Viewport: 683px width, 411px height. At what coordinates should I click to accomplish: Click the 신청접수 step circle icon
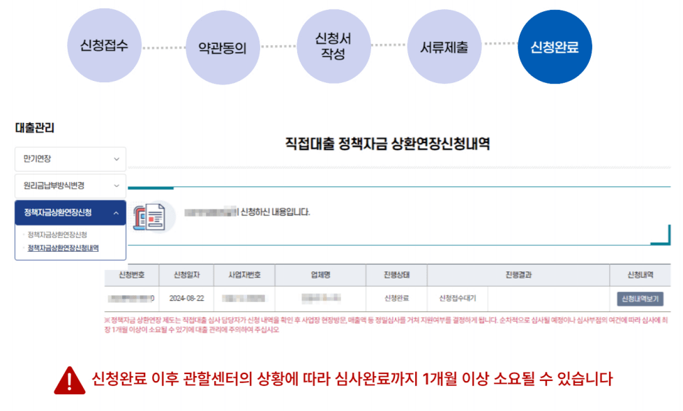[104, 45]
